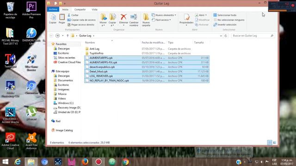Click Este equipo in navigation pane
296x166 pixels.
coord(62,71)
